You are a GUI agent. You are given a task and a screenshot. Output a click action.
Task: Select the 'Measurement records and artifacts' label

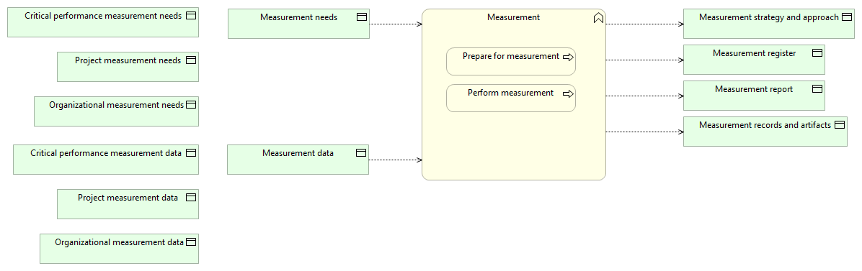tap(765, 125)
